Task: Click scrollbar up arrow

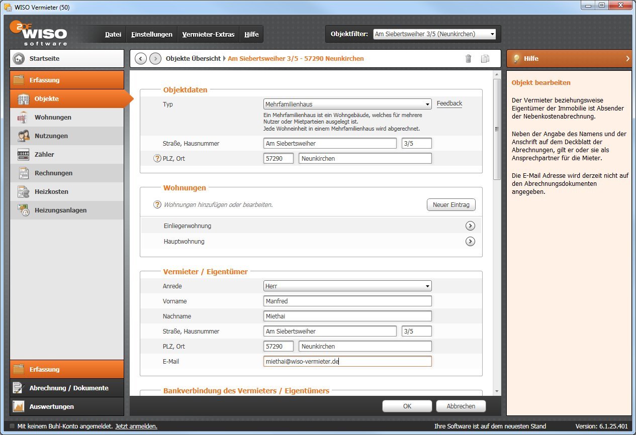Action: pos(497,74)
